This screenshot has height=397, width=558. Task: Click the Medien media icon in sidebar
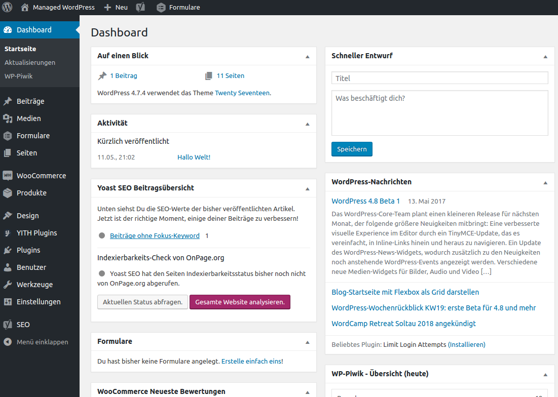point(8,118)
